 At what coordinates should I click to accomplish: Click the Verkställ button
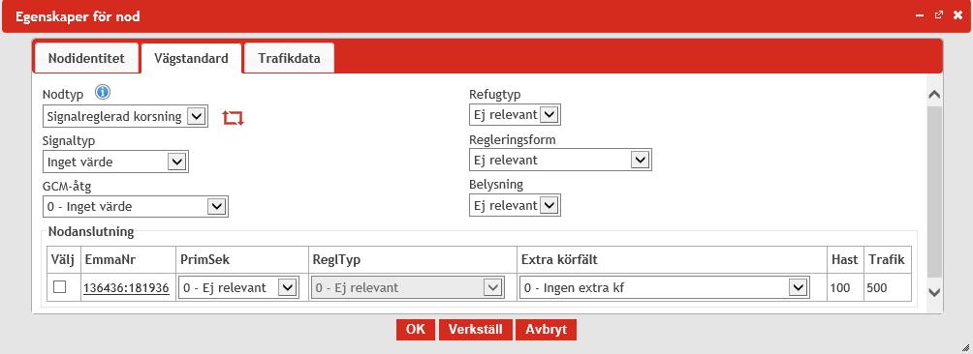[x=475, y=329]
